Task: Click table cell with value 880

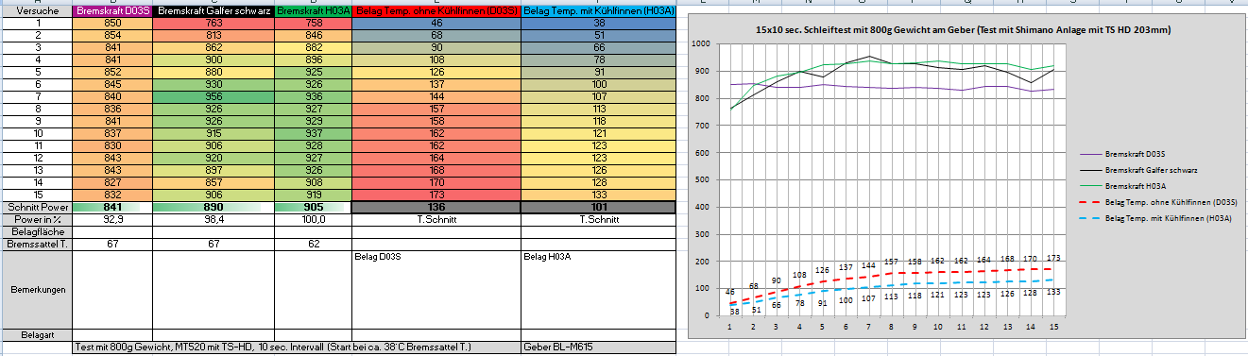Action: [x=213, y=72]
